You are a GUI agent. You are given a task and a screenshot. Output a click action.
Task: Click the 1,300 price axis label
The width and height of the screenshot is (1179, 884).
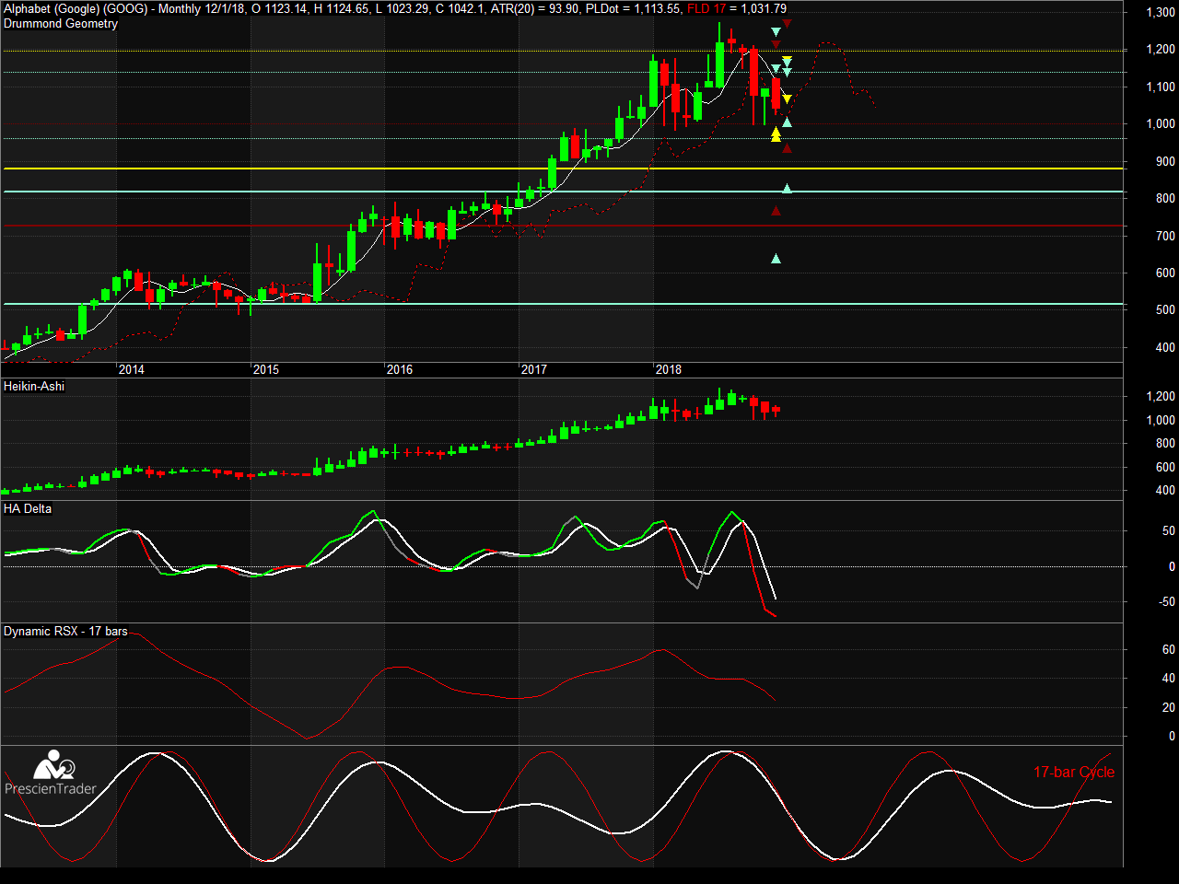click(x=1161, y=13)
